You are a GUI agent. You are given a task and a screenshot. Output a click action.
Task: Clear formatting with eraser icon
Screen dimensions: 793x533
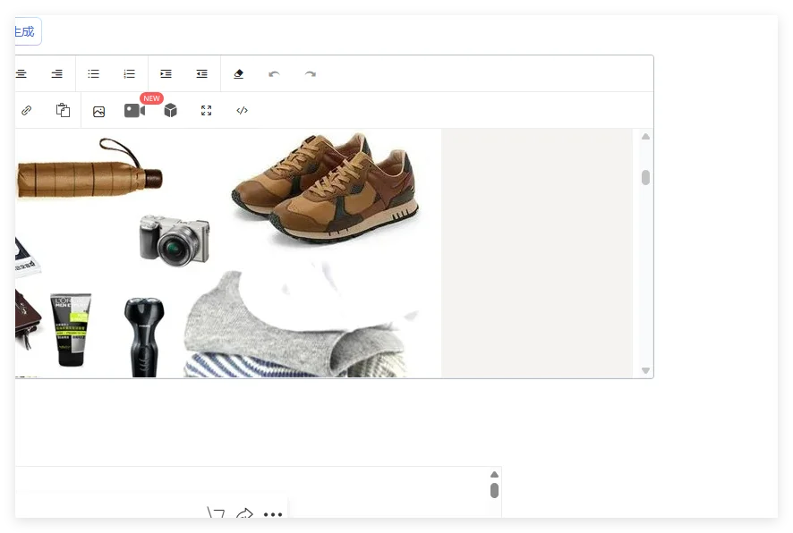click(238, 73)
